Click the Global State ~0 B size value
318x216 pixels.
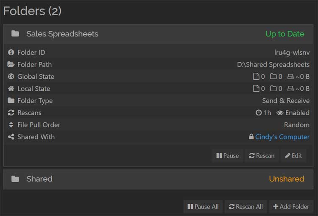pyautogui.click(x=303, y=77)
